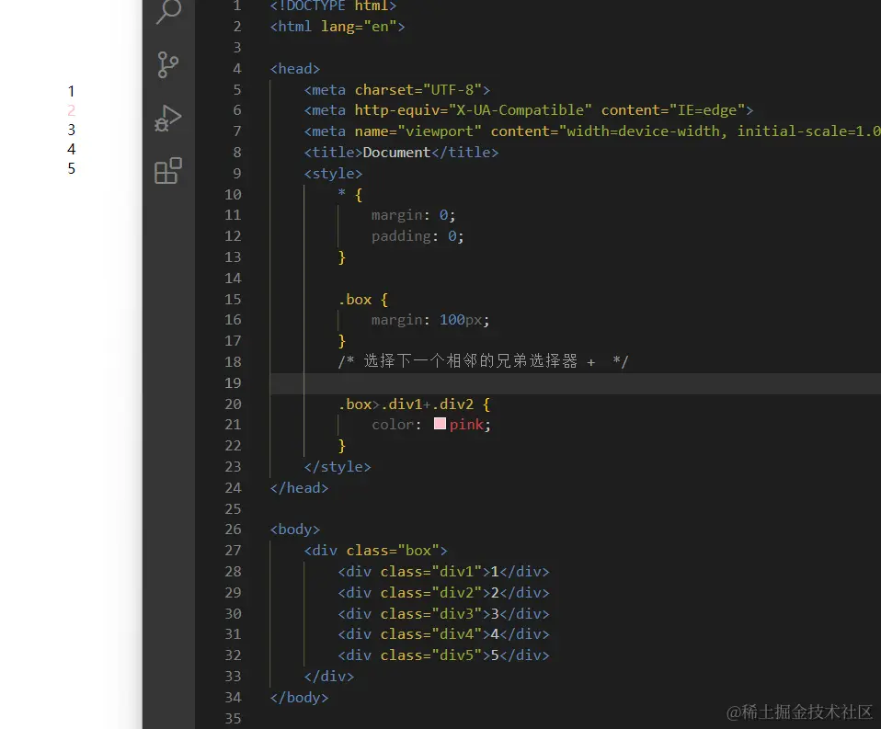Click the closing head tag
Viewport: 881px width, 729px height.
[300, 487]
